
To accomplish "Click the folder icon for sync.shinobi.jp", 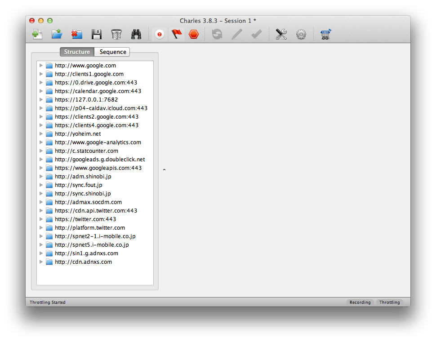I will 49,194.
